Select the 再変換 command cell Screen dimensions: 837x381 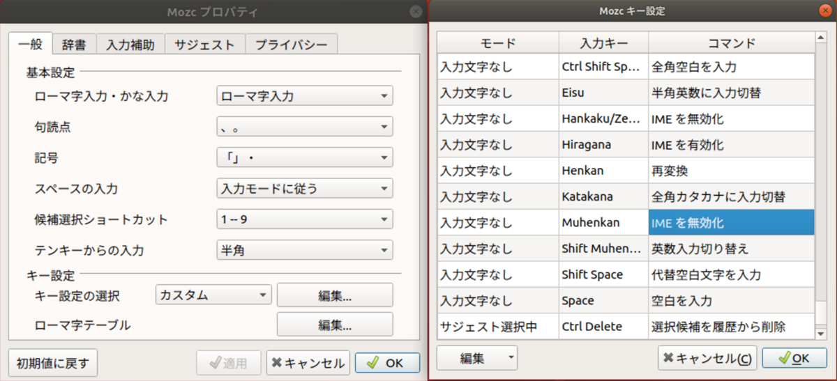(731, 171)
